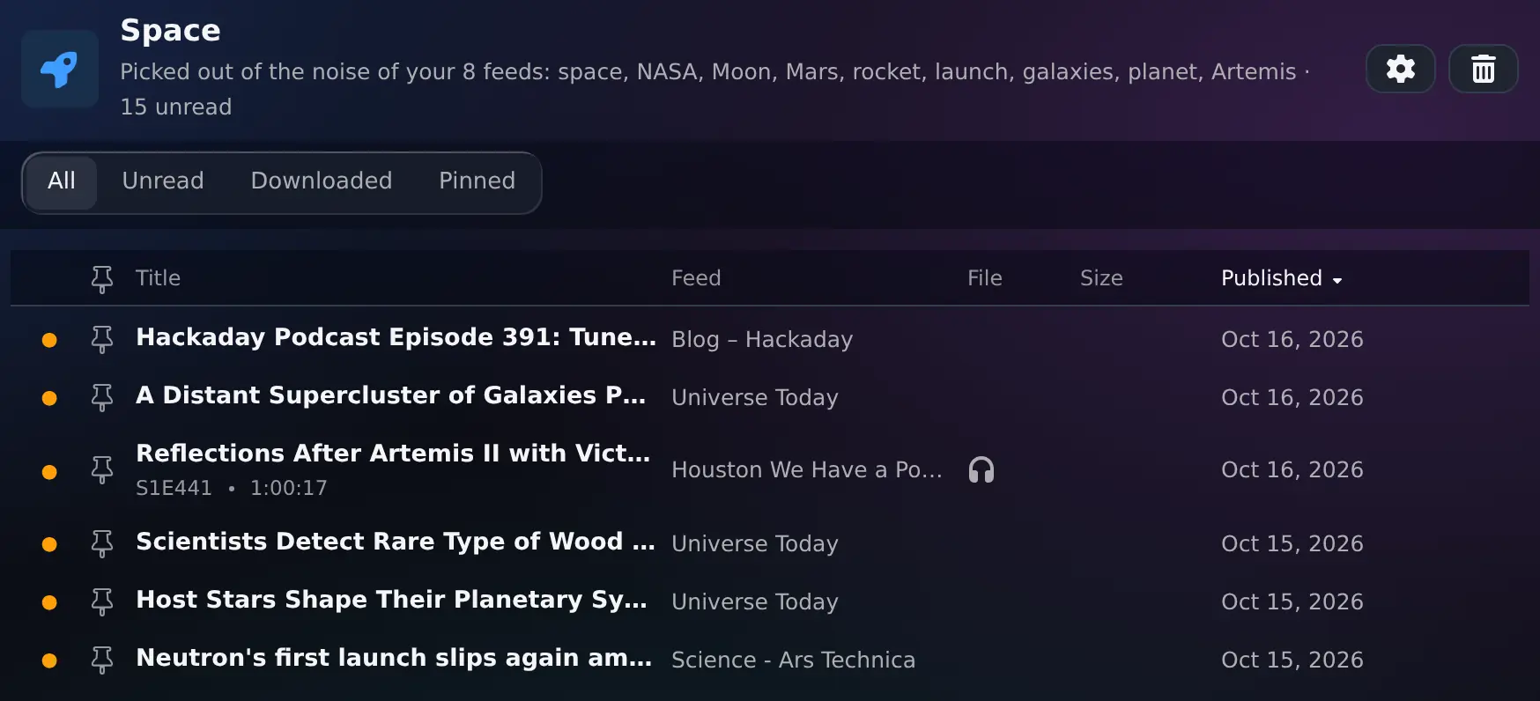This screenshot has width=1540, height=701.
Task: Open Scientists Detect Rare Type of Wood
Action: click(395, 542)
